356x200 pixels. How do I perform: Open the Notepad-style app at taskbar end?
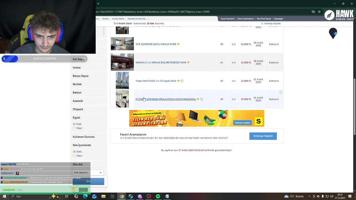(x=167, y=196)
